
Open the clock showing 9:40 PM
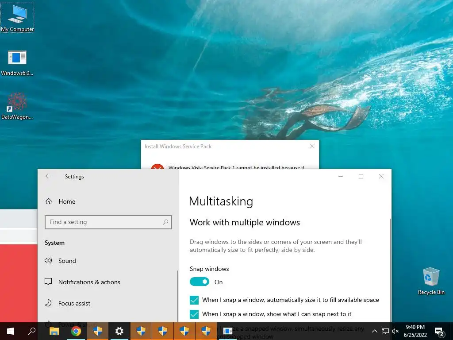click(x=415, y=331)
